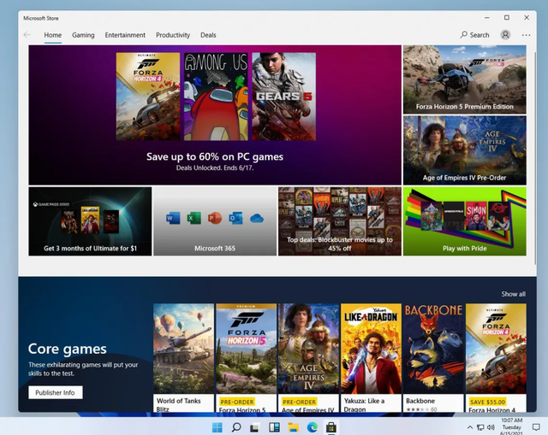The height and width of the screenshot is (435, 548).
Task: Click the Search button in the Store header
Action: click(x=475, y=35)
